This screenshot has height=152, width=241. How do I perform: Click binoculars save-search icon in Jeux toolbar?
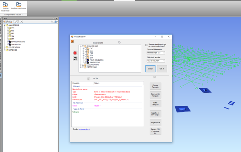(x=7, y=22)
